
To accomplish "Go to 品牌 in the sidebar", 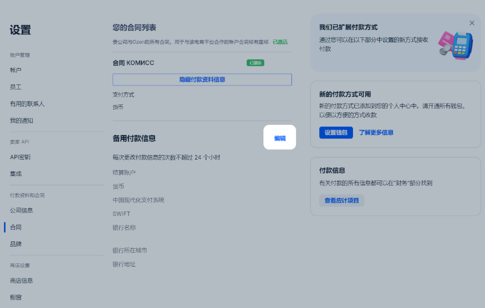I will pos(16,244).
